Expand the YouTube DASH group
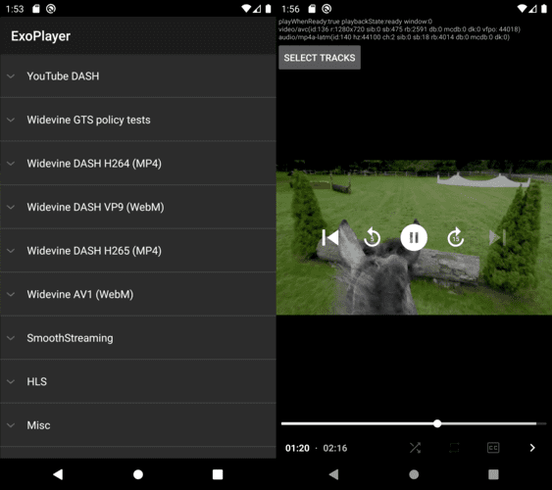552x490 pixels. click(x=138, y=76)
